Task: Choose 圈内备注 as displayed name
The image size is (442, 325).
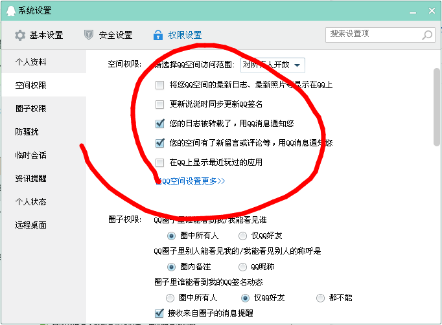Action: pos(171,267)
